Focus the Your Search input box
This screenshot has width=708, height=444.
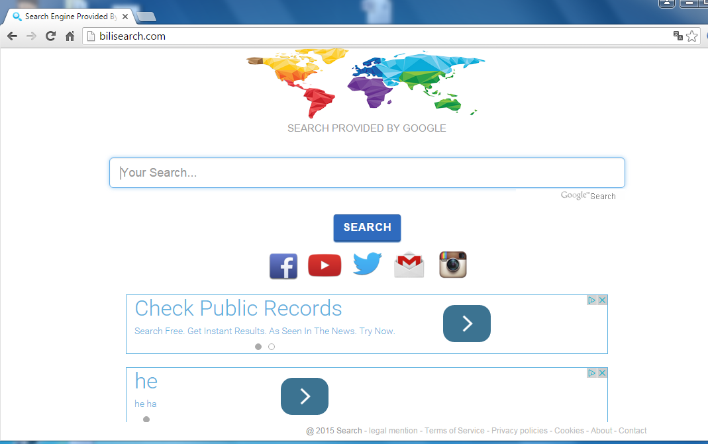(367, 173)
